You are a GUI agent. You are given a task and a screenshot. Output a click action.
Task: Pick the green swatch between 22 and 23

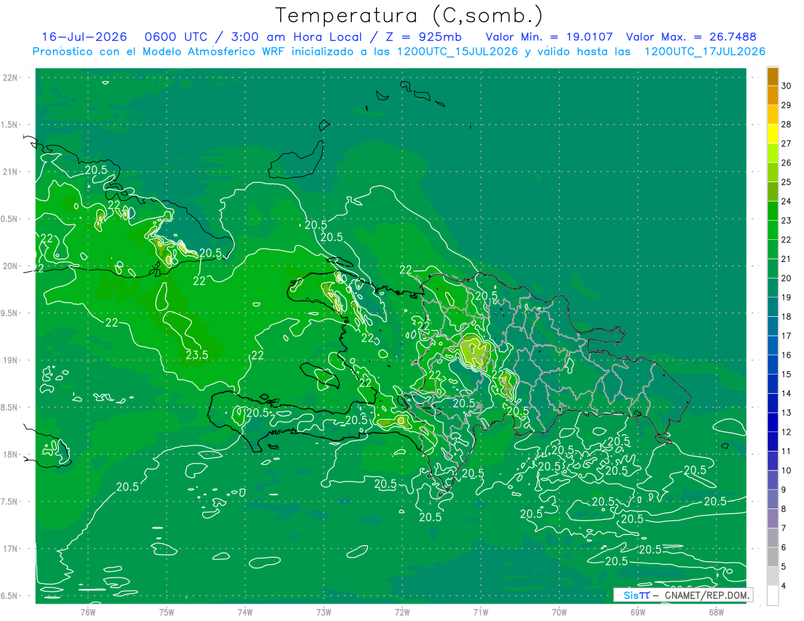point(773,230)
